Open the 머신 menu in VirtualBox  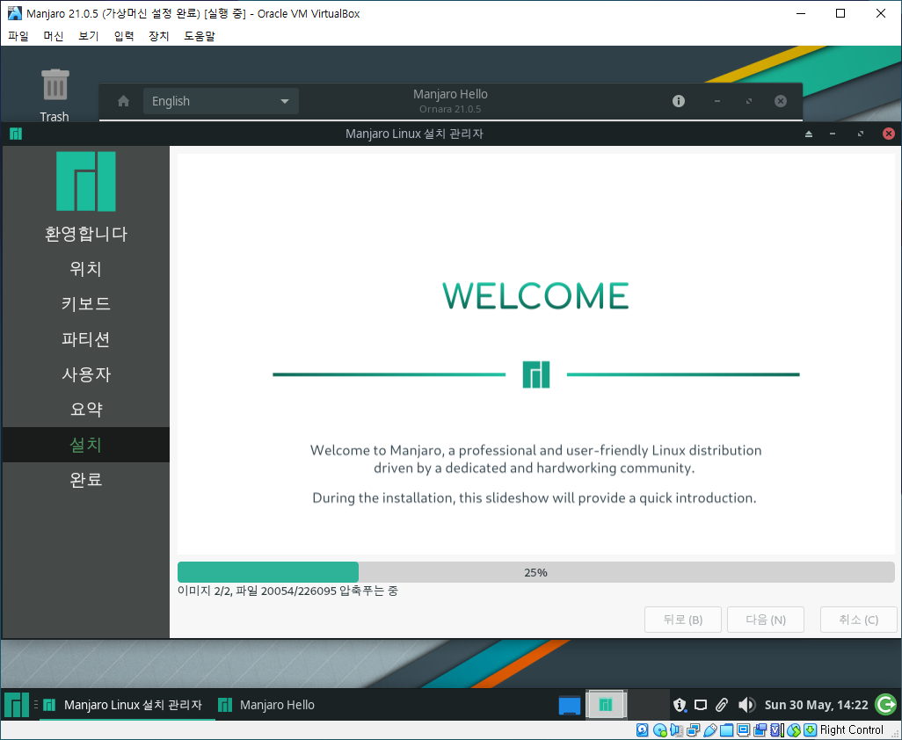54,36
